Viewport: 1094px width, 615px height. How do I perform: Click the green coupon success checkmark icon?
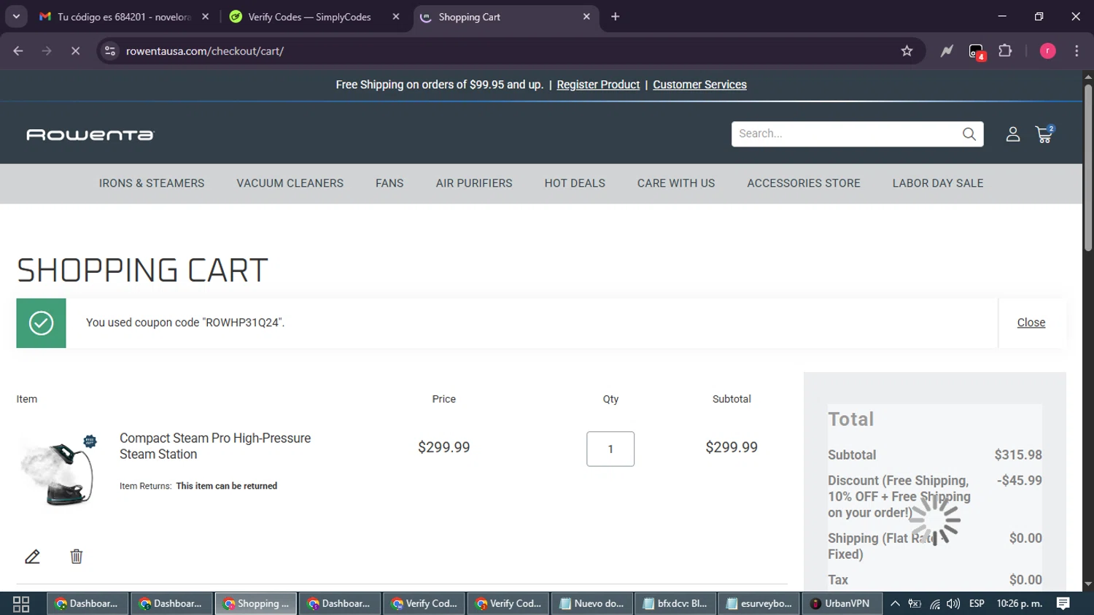click(x=41, y=323)
